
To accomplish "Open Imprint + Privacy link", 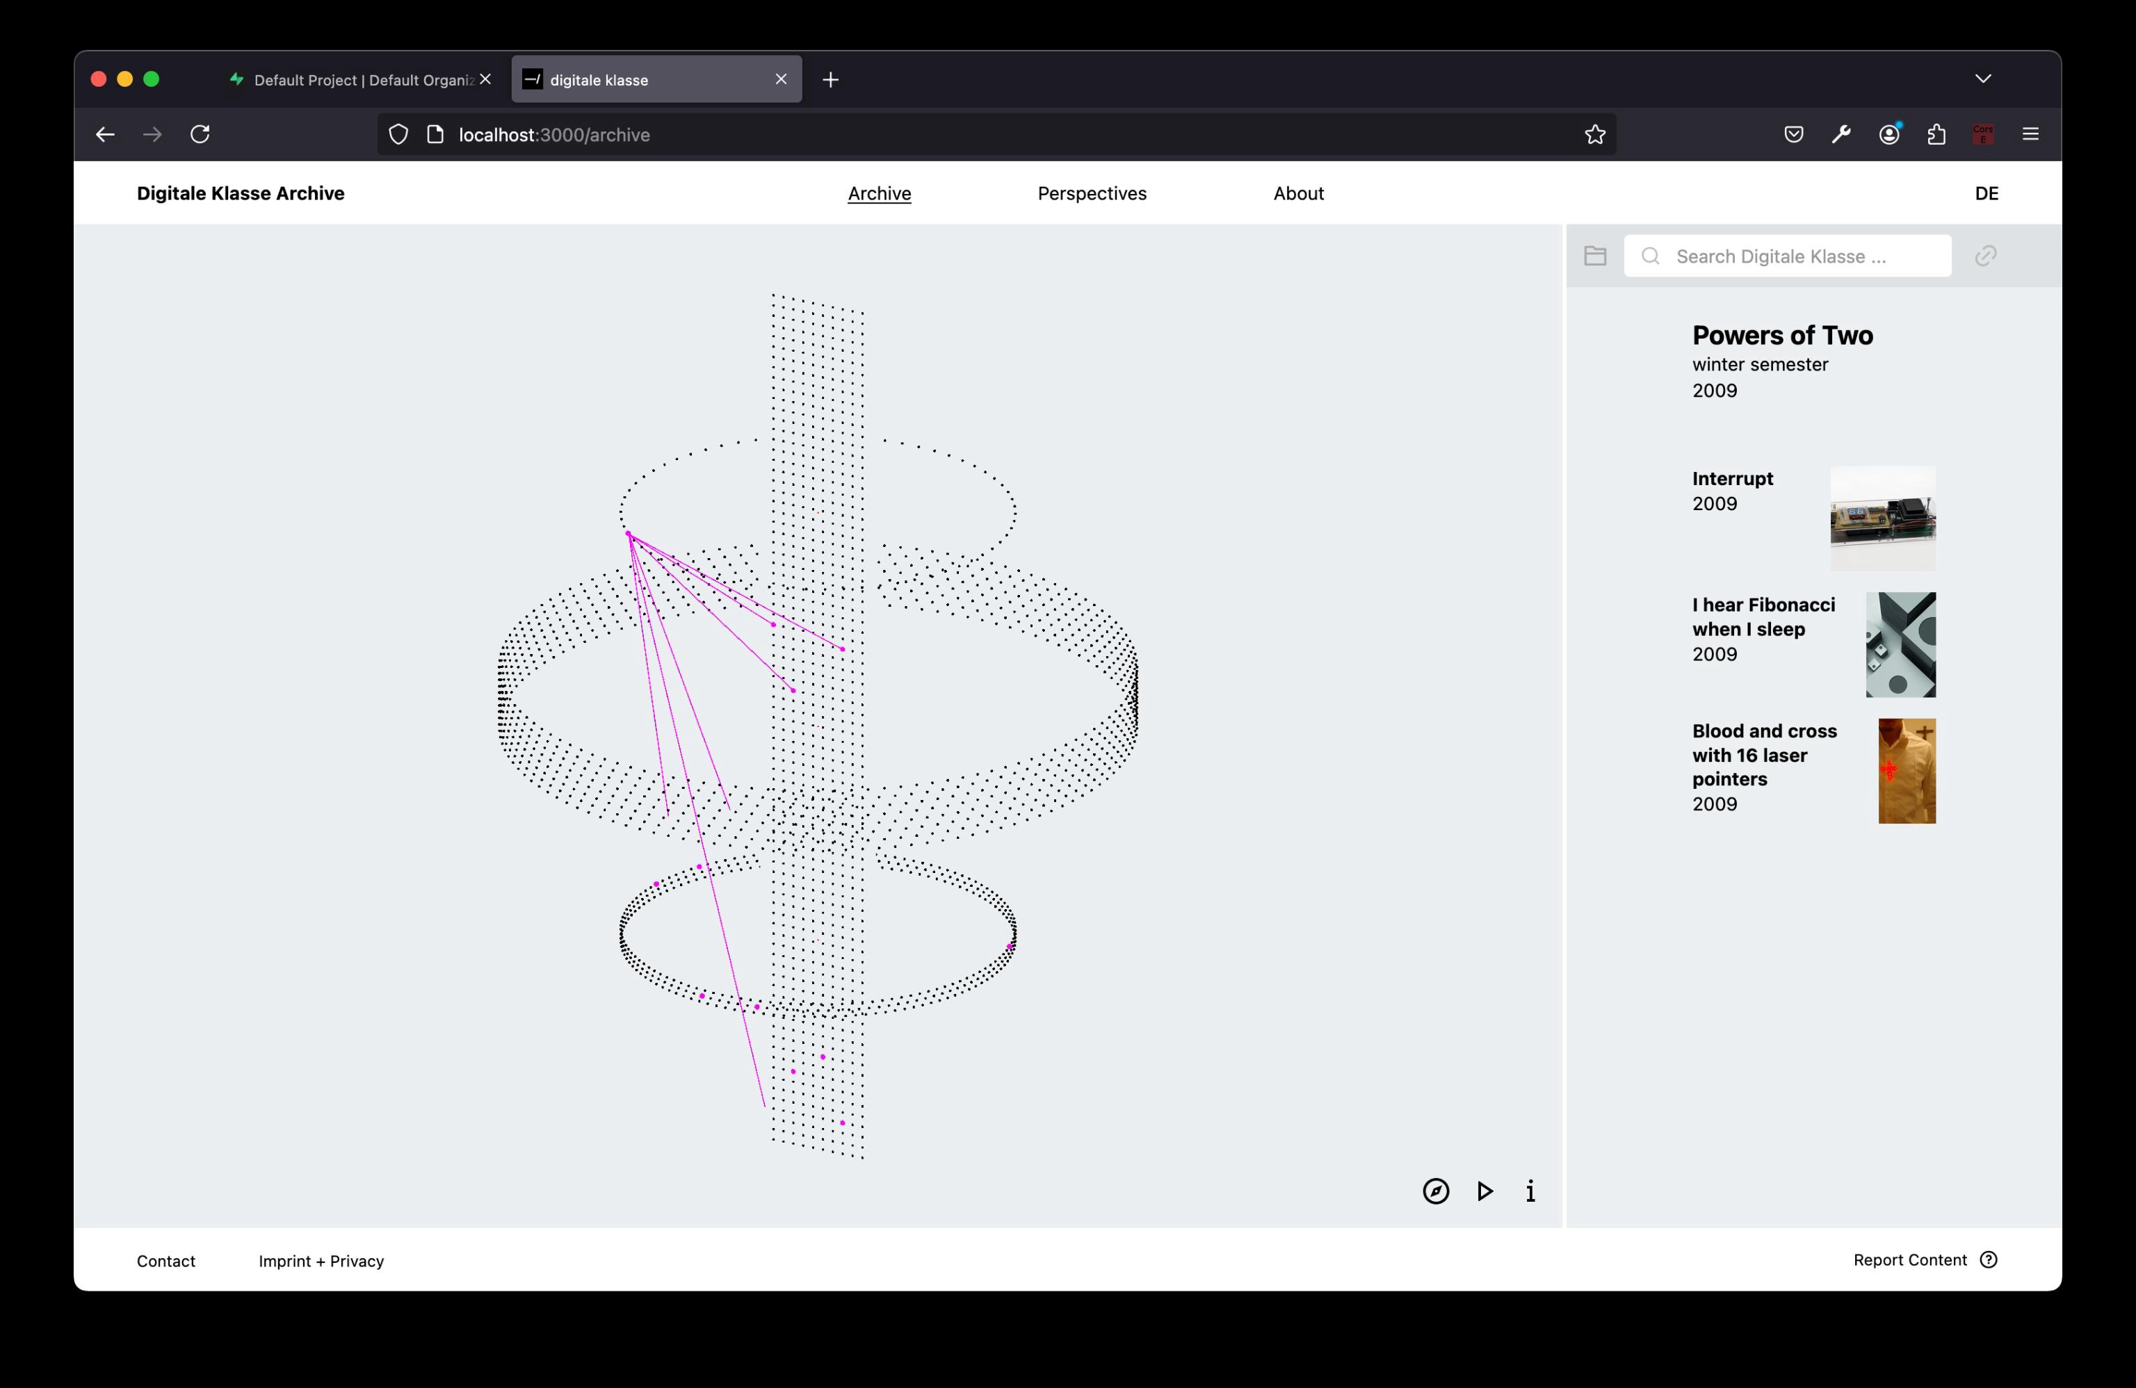I will [x=321, y=1261].
